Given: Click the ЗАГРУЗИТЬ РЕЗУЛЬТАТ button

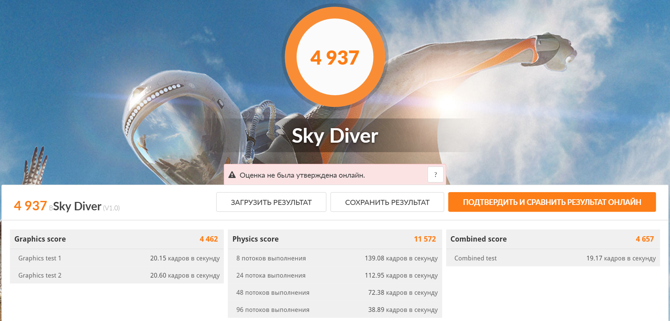Looking at the screenshot, I should point(271,202).
